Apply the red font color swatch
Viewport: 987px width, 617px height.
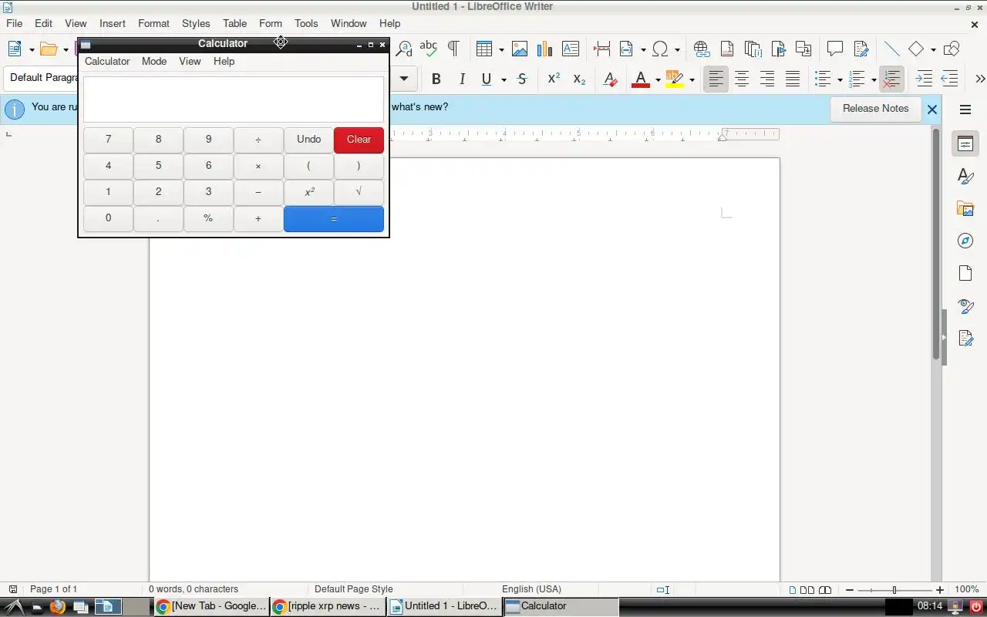click(640, 79)
